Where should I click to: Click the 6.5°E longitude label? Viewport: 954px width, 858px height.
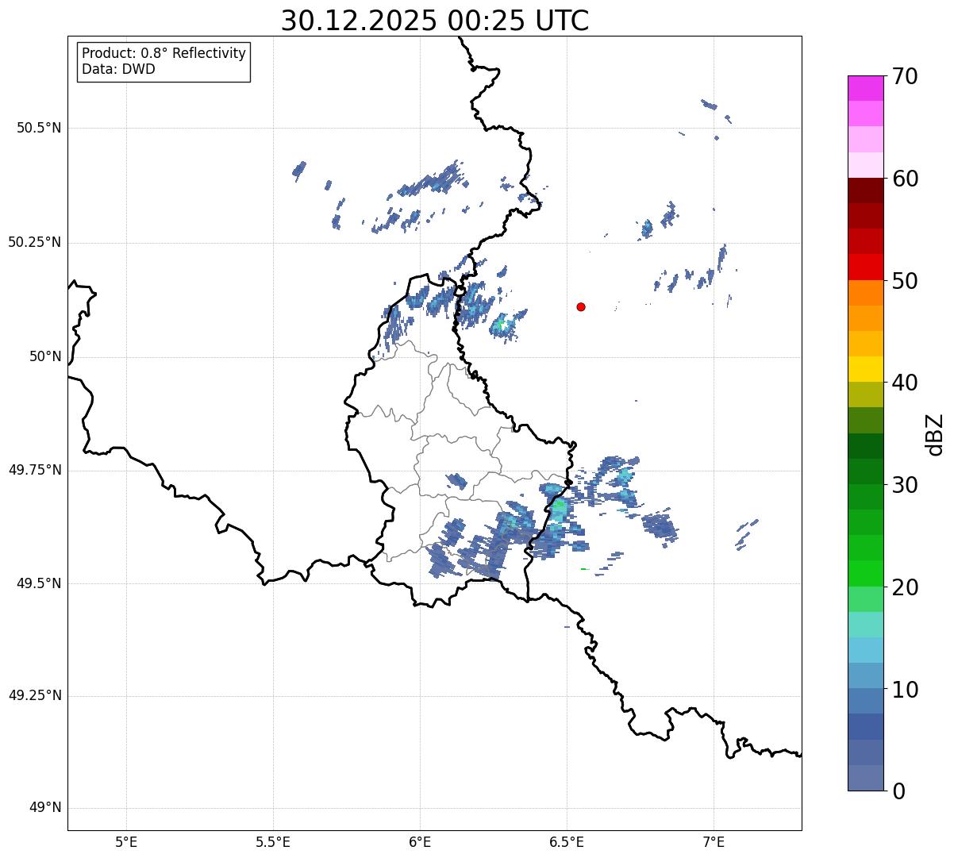click(x=567, y=842)
